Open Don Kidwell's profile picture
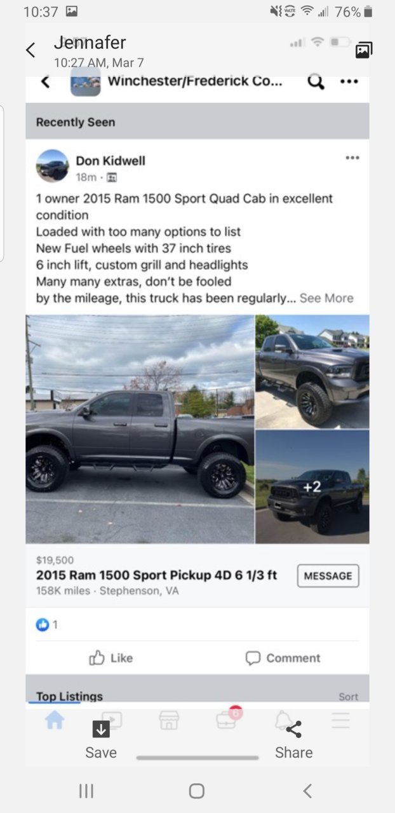Screen dimensions: 395x813 tap(52, 166)
